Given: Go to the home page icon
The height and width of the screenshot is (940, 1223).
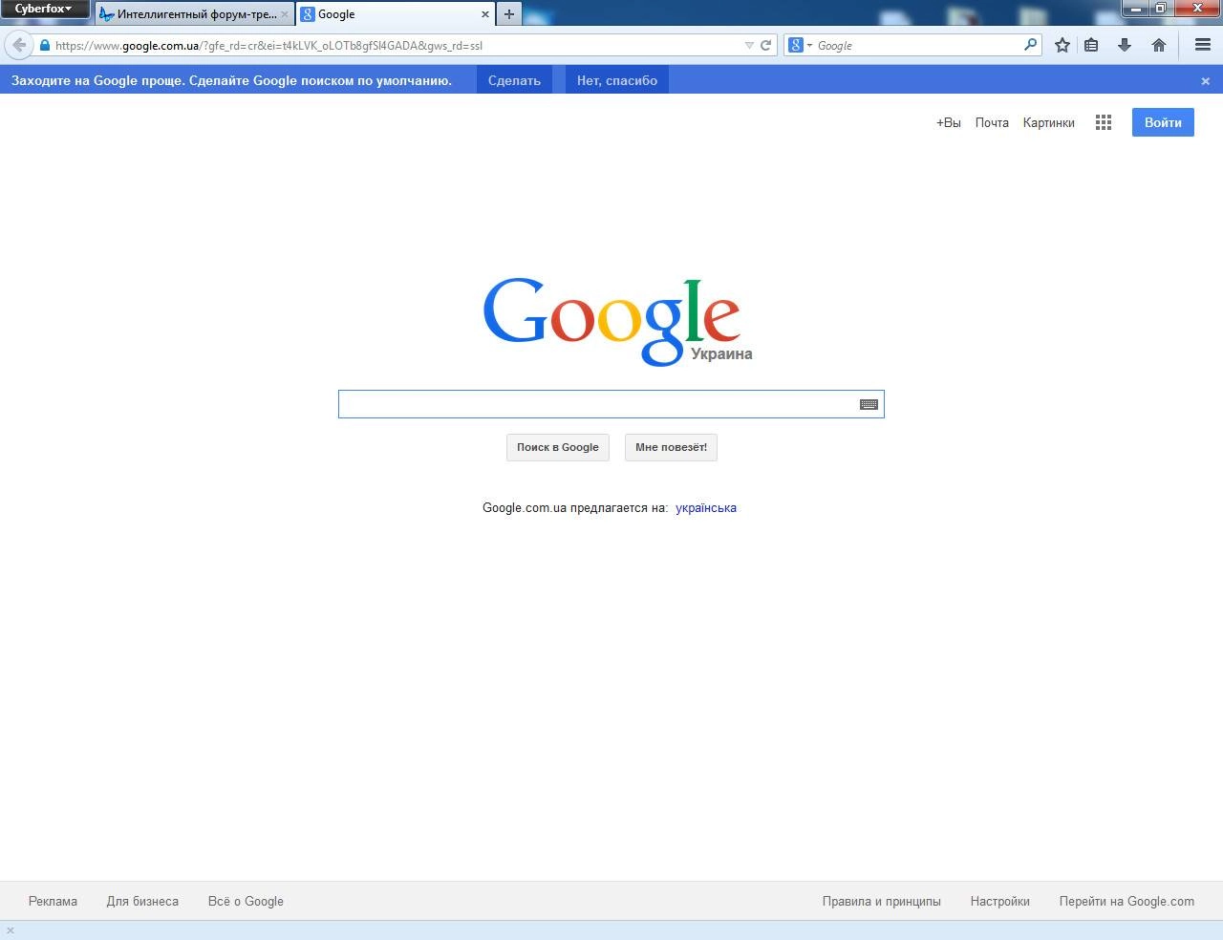Looking at the screenshot, I should [1159, 45].
